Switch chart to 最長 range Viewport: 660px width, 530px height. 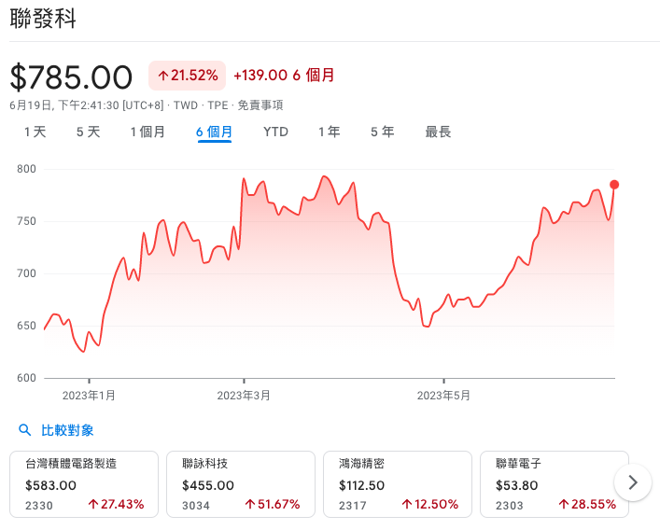click(438, 132)
